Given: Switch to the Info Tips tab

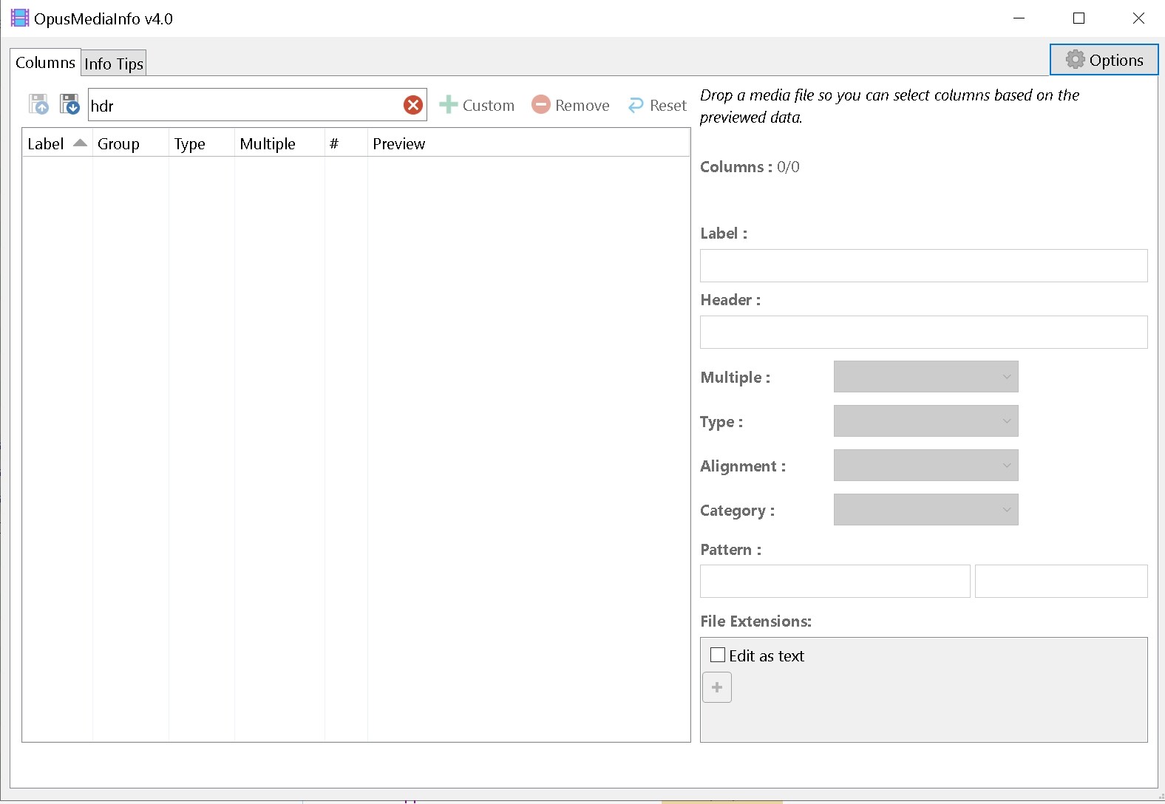Looking at the screenshot, I should (114, 64).
